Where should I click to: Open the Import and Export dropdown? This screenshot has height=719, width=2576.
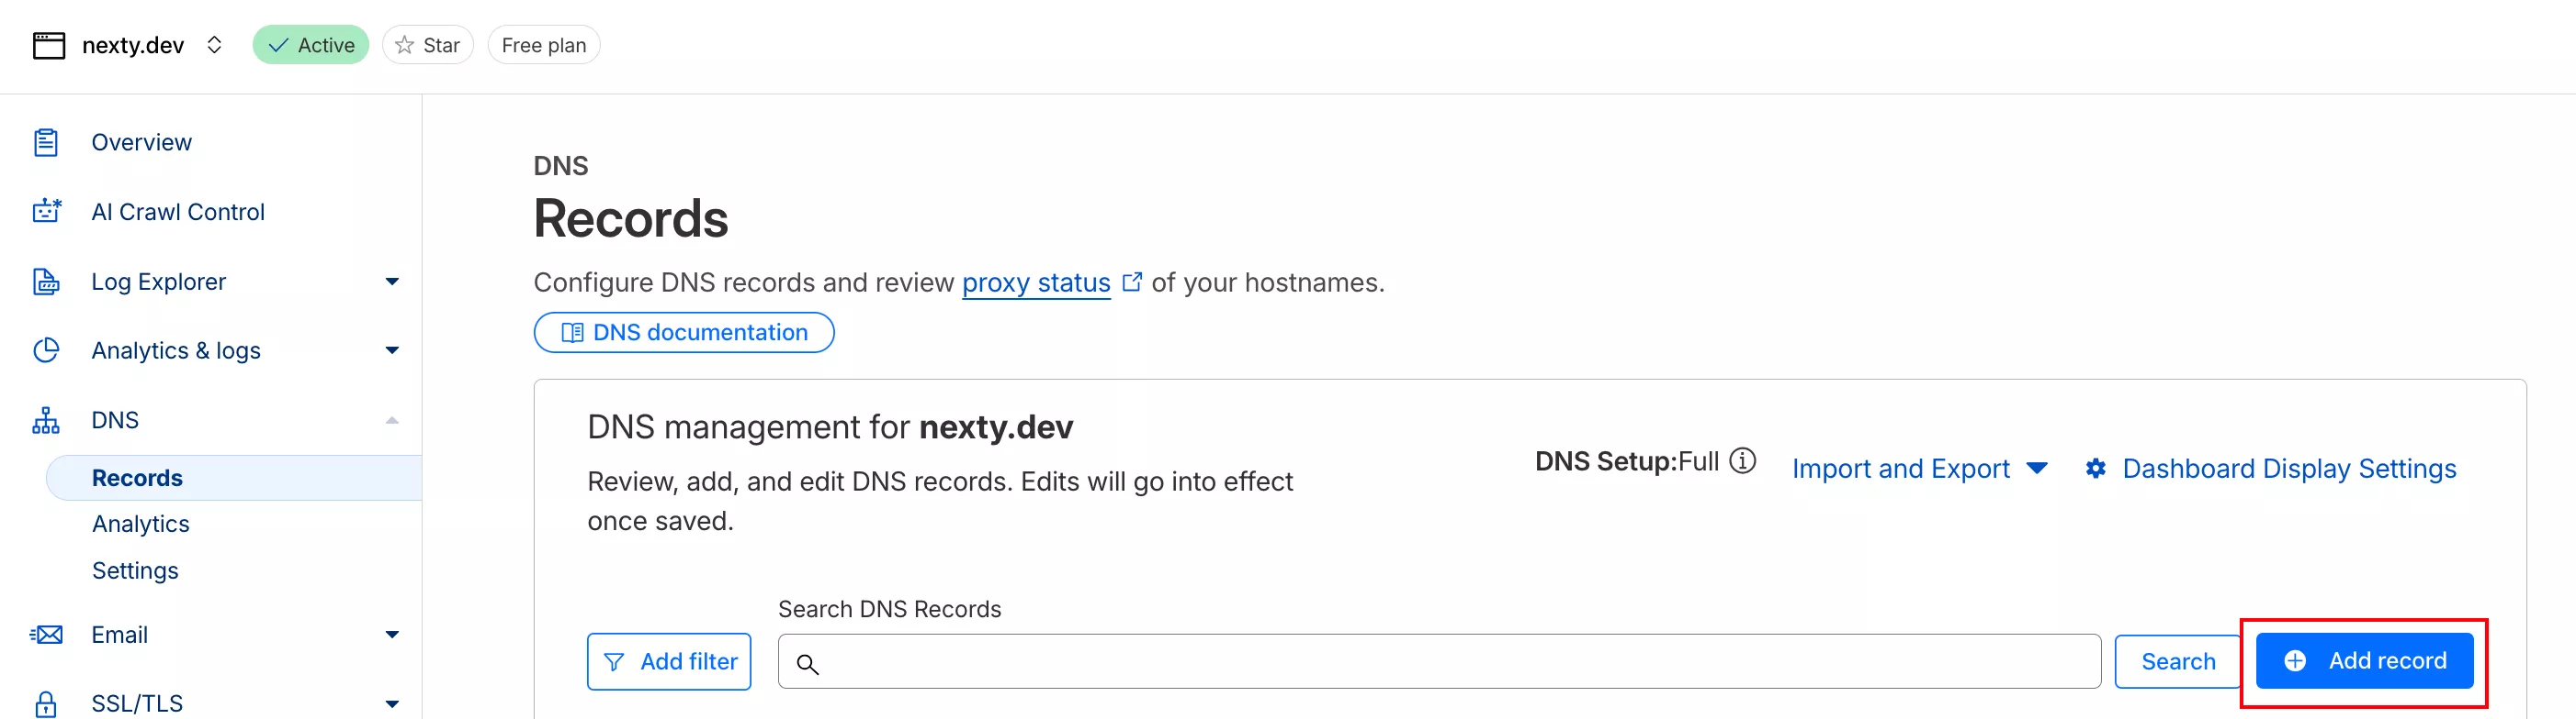pyautogui.click(x=1919, y=469)
